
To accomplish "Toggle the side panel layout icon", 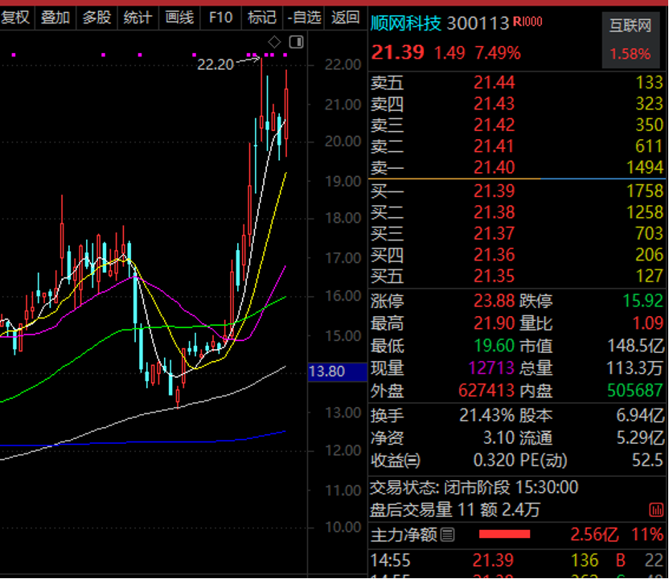I will tap(296, 42).
